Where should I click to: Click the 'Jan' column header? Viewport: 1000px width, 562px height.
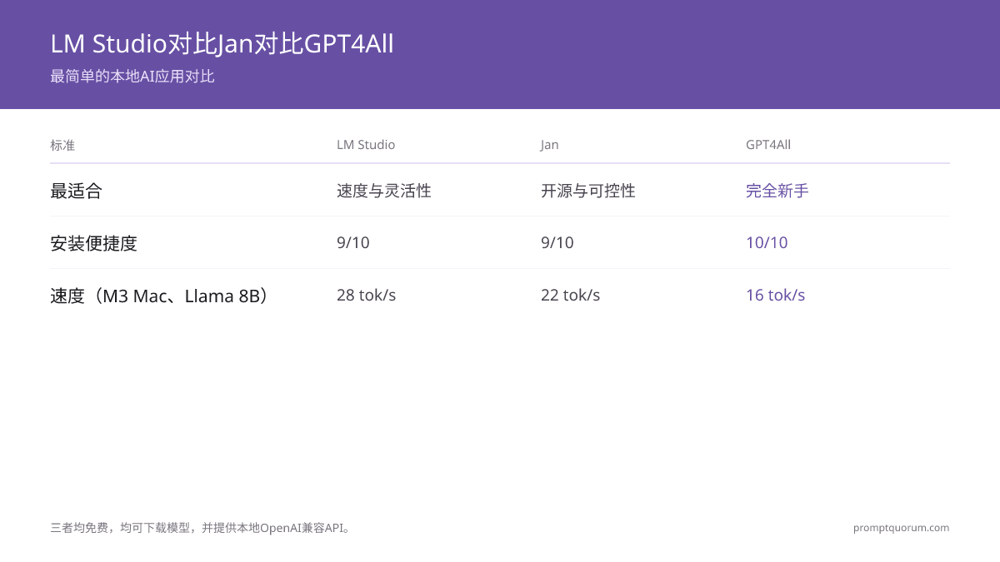[549, 145]
